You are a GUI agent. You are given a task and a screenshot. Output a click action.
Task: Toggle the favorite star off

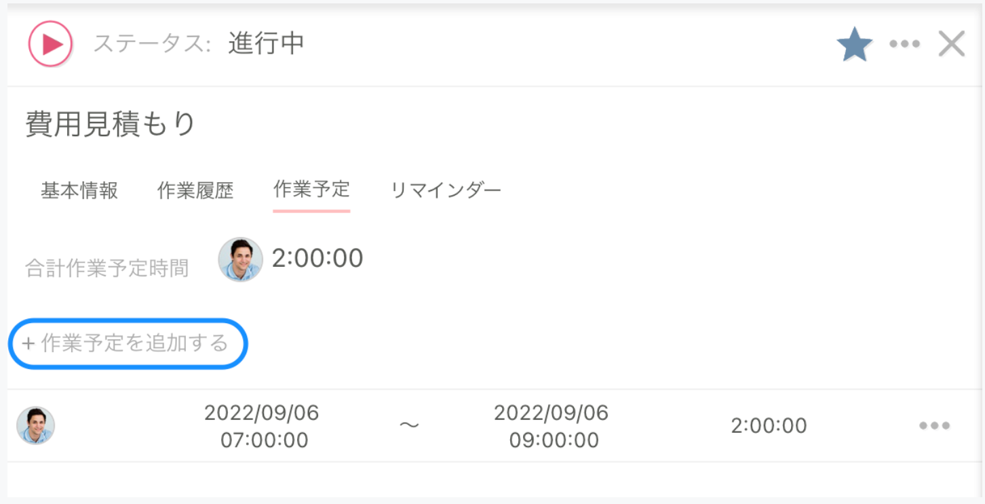[x=853, y=43]
